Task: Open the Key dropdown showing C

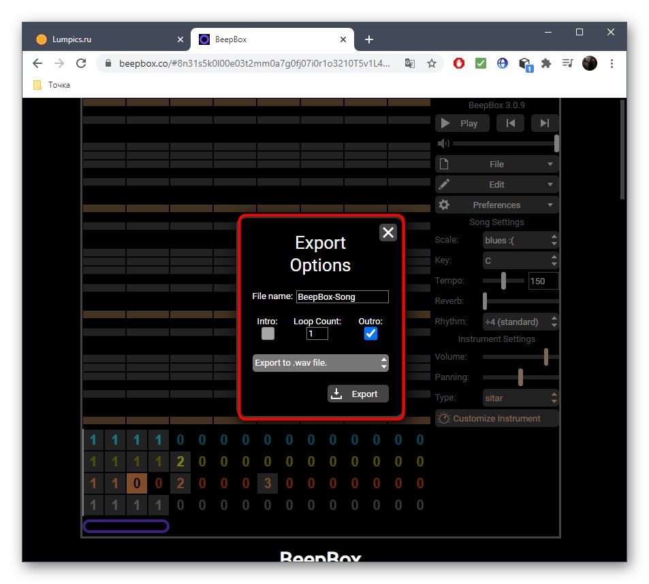Action: tap(521, 260)
